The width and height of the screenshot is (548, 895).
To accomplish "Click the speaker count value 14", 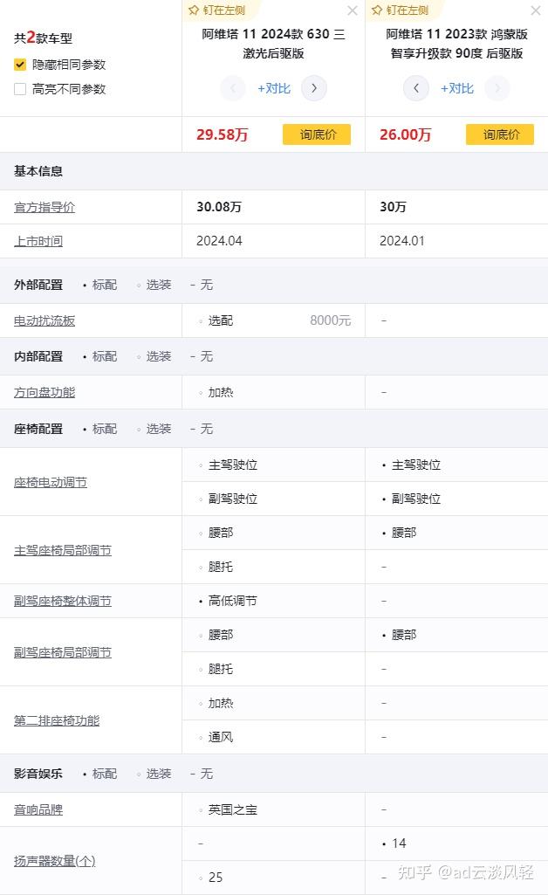I will 399,843.
